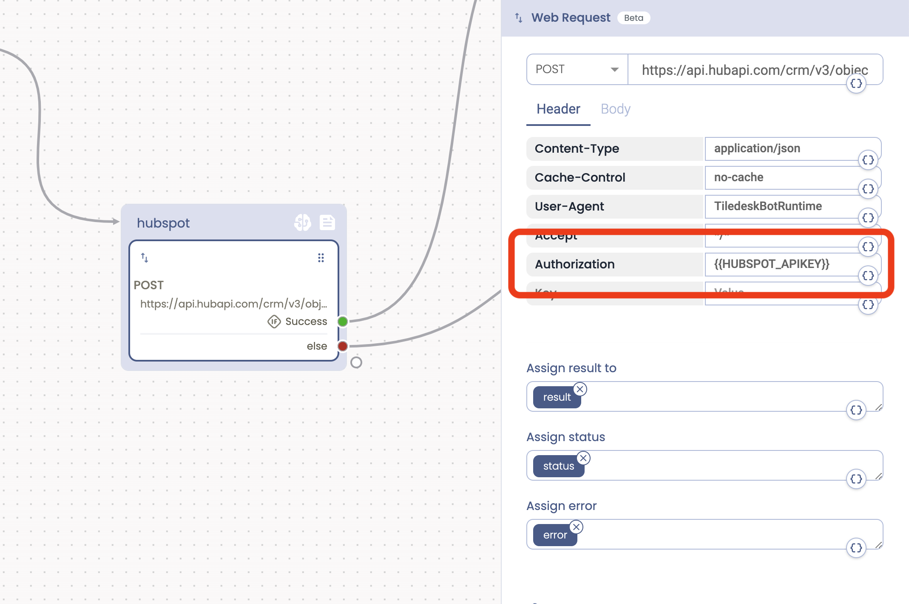Click the red else connector dot
This screenshot has width=909, height=604.
[343, 346]
